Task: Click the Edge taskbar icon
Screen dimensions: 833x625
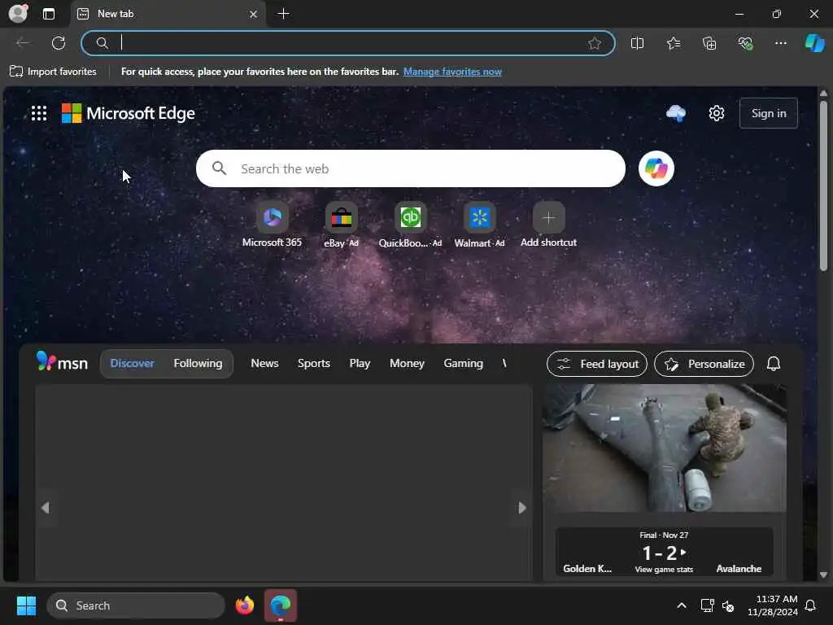Action: coord(281,605)
